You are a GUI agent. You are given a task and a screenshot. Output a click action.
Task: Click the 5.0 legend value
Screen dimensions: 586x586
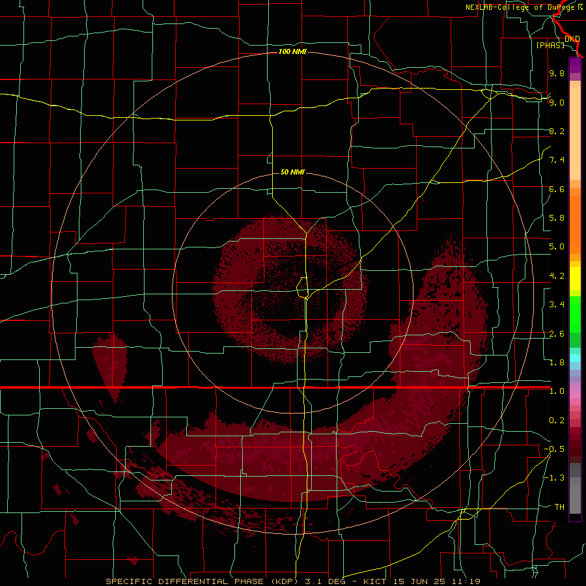[x=557, y=247]
